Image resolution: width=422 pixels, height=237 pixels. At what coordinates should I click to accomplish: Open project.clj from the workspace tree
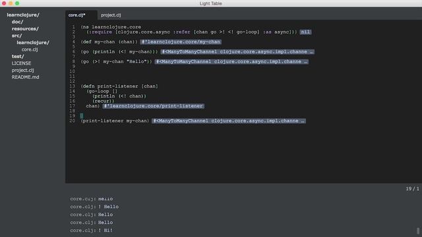click(x=22, y=70)
